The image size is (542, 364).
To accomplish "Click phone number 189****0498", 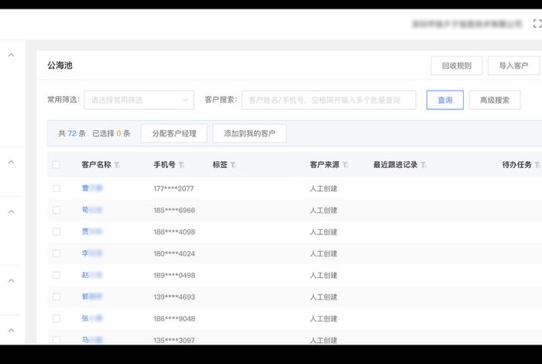I will (x=174, y=276).
